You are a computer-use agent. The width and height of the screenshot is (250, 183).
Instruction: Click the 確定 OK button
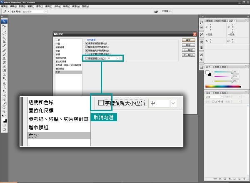188,40
